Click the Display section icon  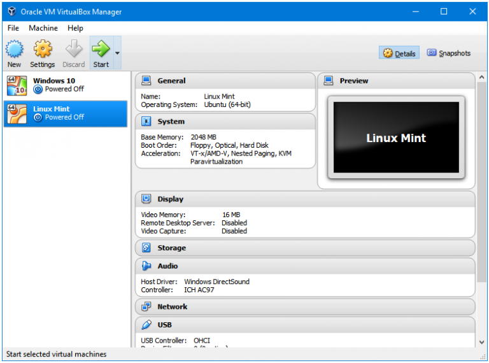click(146, 199)
